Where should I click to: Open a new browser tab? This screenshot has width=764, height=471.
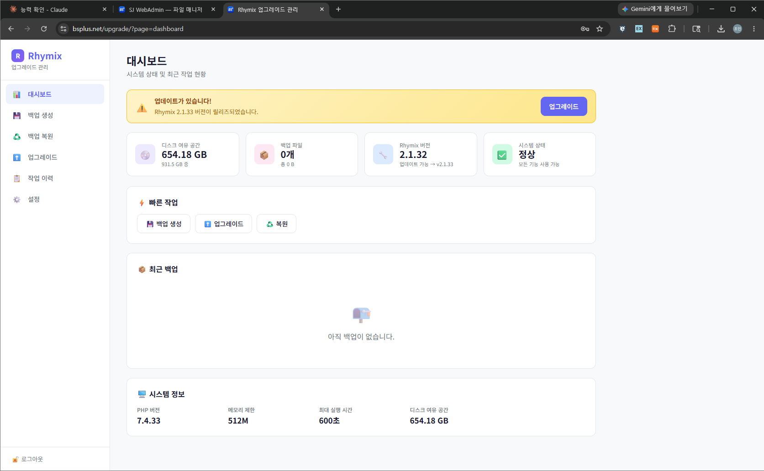point(338,9)
